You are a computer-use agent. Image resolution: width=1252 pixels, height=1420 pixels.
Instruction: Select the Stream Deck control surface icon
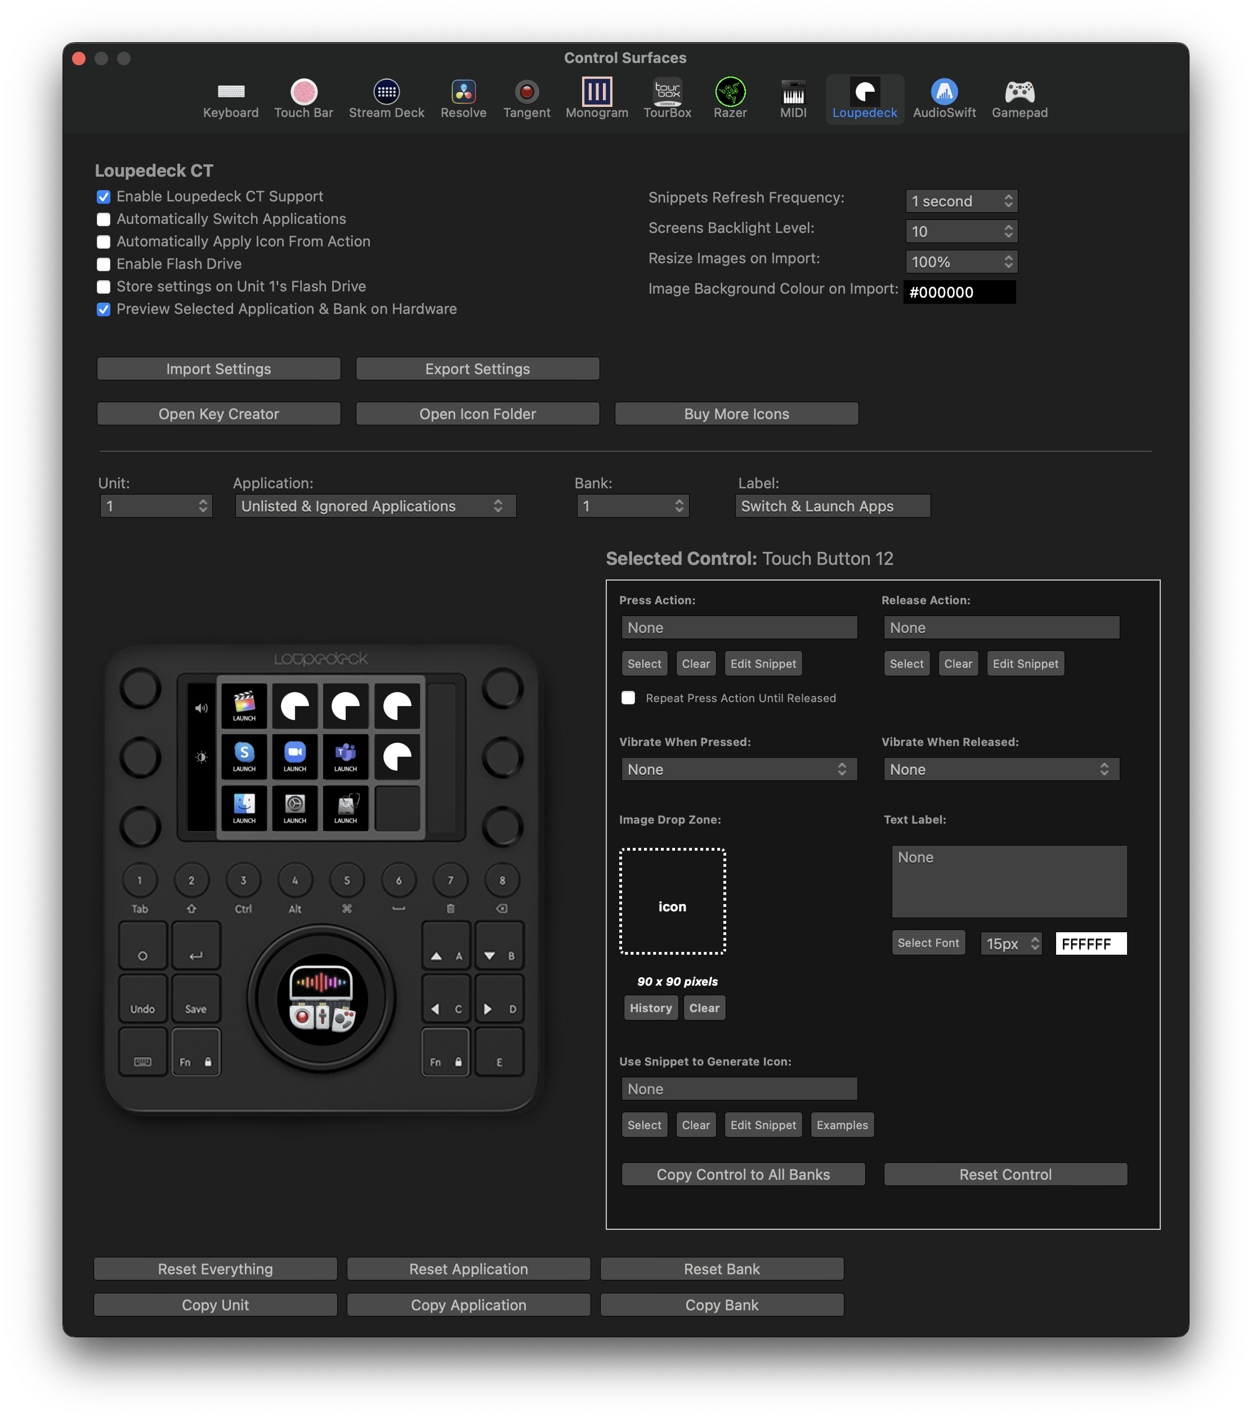coord(386,97)
